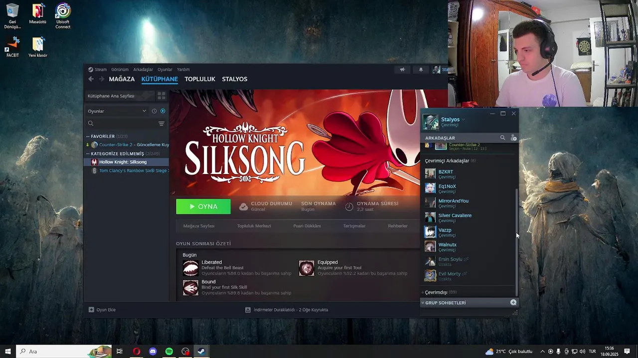Open Topluluk Merkezi link
Image resolution: width=638 pixels, height=358 pixels.
coord(254,226)
